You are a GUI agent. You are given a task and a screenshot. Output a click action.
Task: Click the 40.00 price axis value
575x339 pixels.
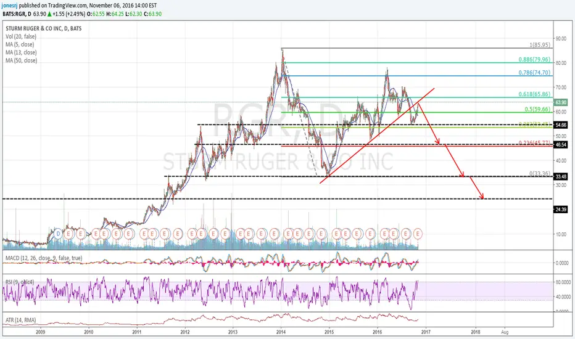click(x=561, y=160)
